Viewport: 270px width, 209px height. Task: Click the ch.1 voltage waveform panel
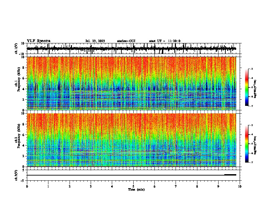(133, 48)
